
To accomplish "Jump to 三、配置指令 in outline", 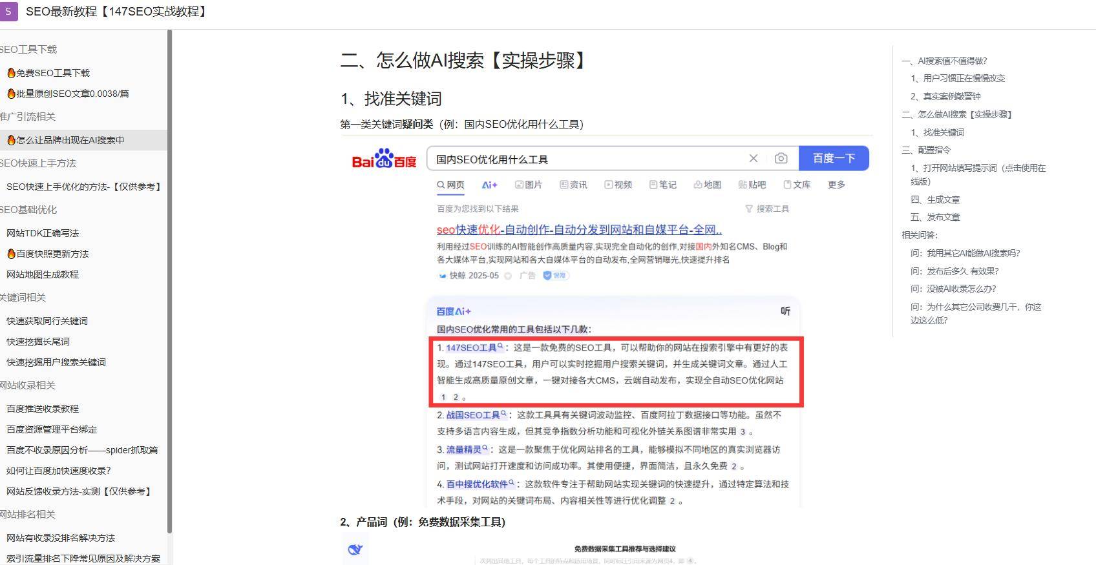I will click(926, 150).
